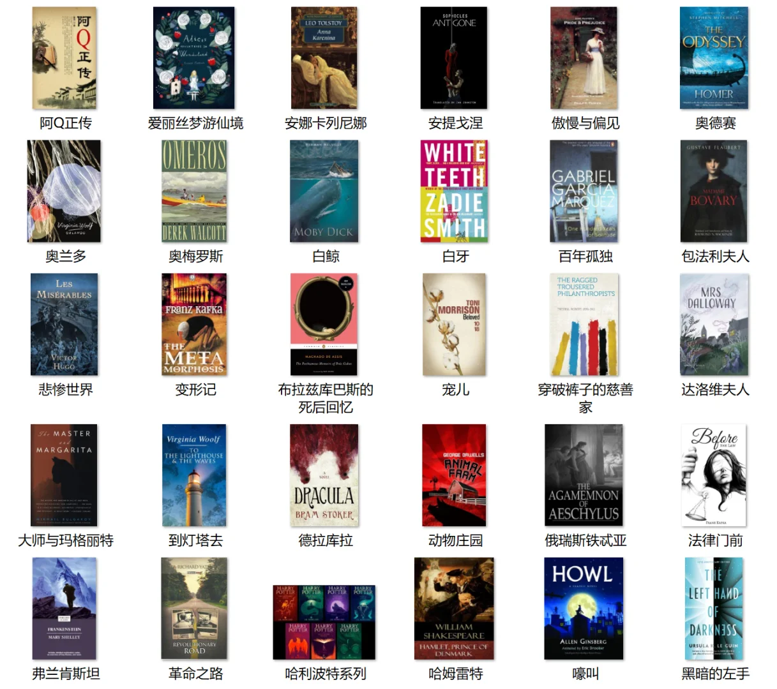777x689 pixels.
Task: Click the 德拉库拉 title label
Action: point(326,540)
